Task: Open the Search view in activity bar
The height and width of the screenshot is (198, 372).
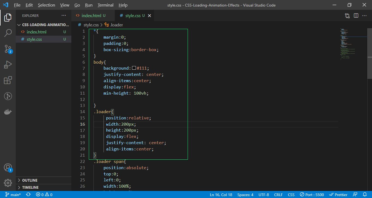Action: (8, 33)
